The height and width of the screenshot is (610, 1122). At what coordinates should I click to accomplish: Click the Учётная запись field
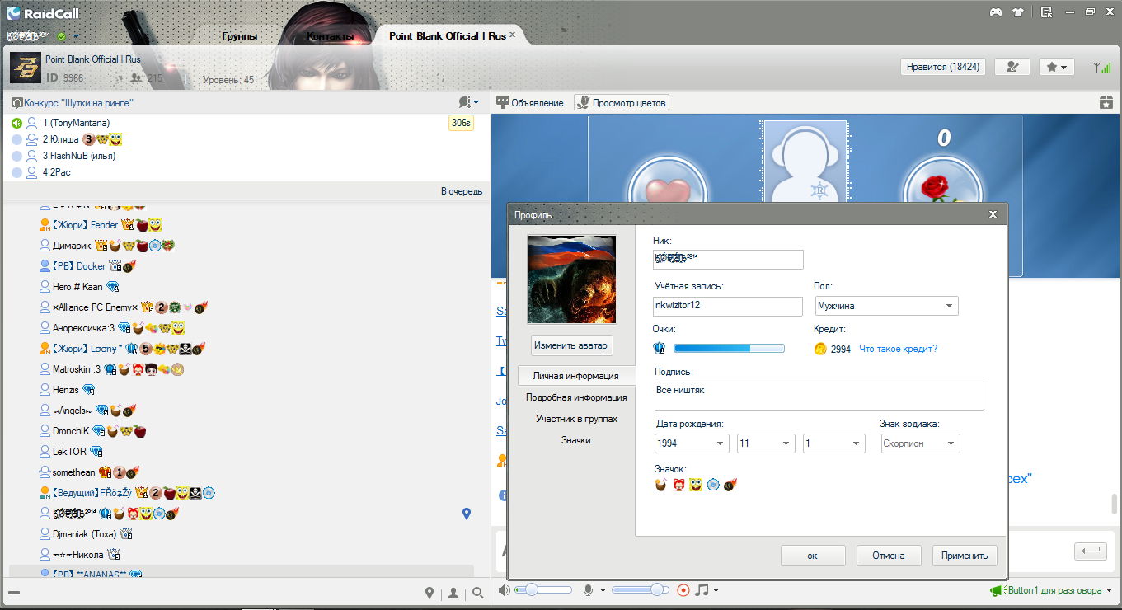click(x=728, y=306)
